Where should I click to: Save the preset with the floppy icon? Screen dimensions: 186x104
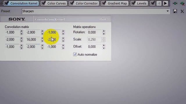[175, 11]
